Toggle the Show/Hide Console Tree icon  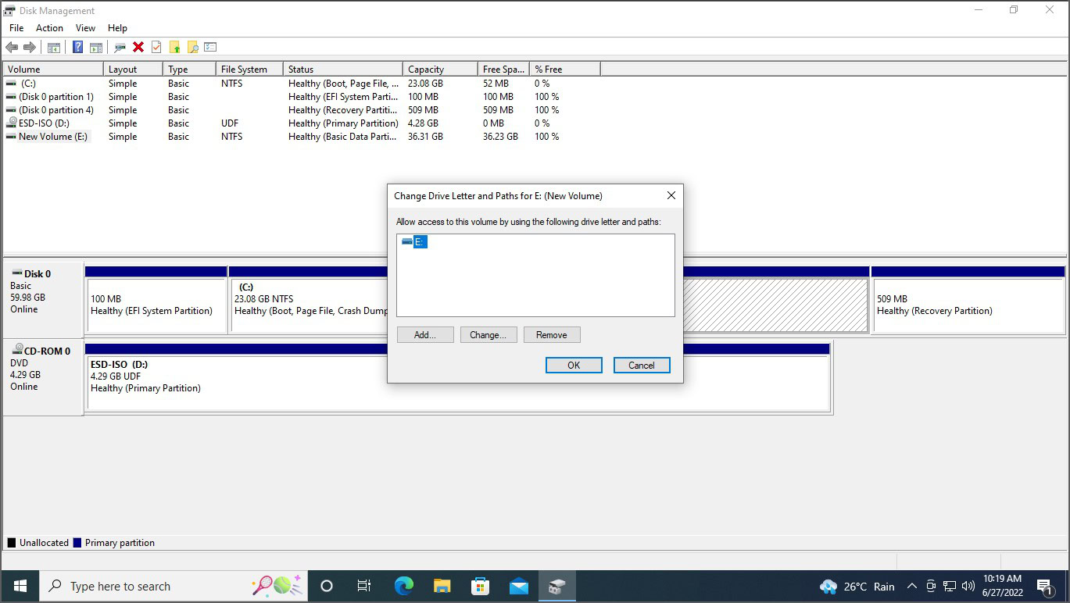[x=54, y=47]
